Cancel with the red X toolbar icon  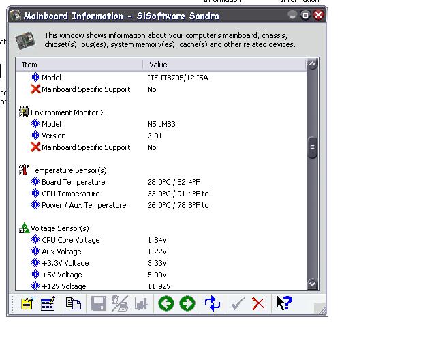[x=258, y=303]
